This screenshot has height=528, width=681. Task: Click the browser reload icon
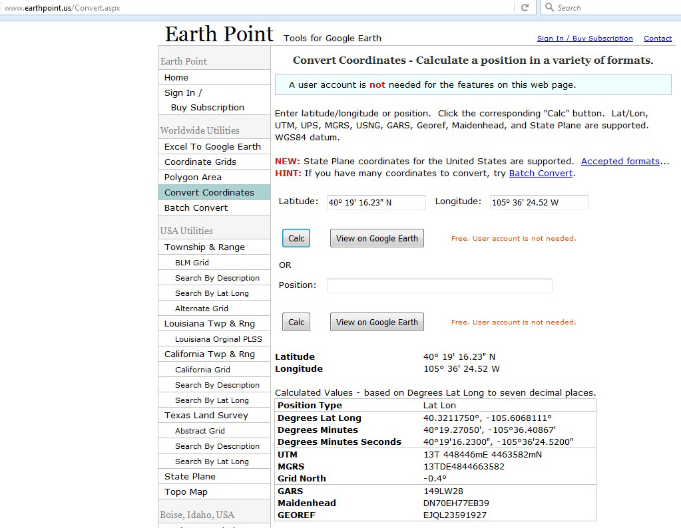point(525,7)
